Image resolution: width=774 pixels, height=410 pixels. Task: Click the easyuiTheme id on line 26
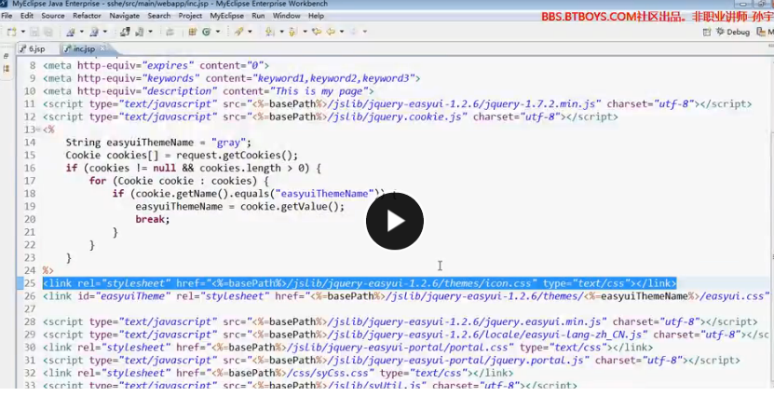[x=133, y=296]
